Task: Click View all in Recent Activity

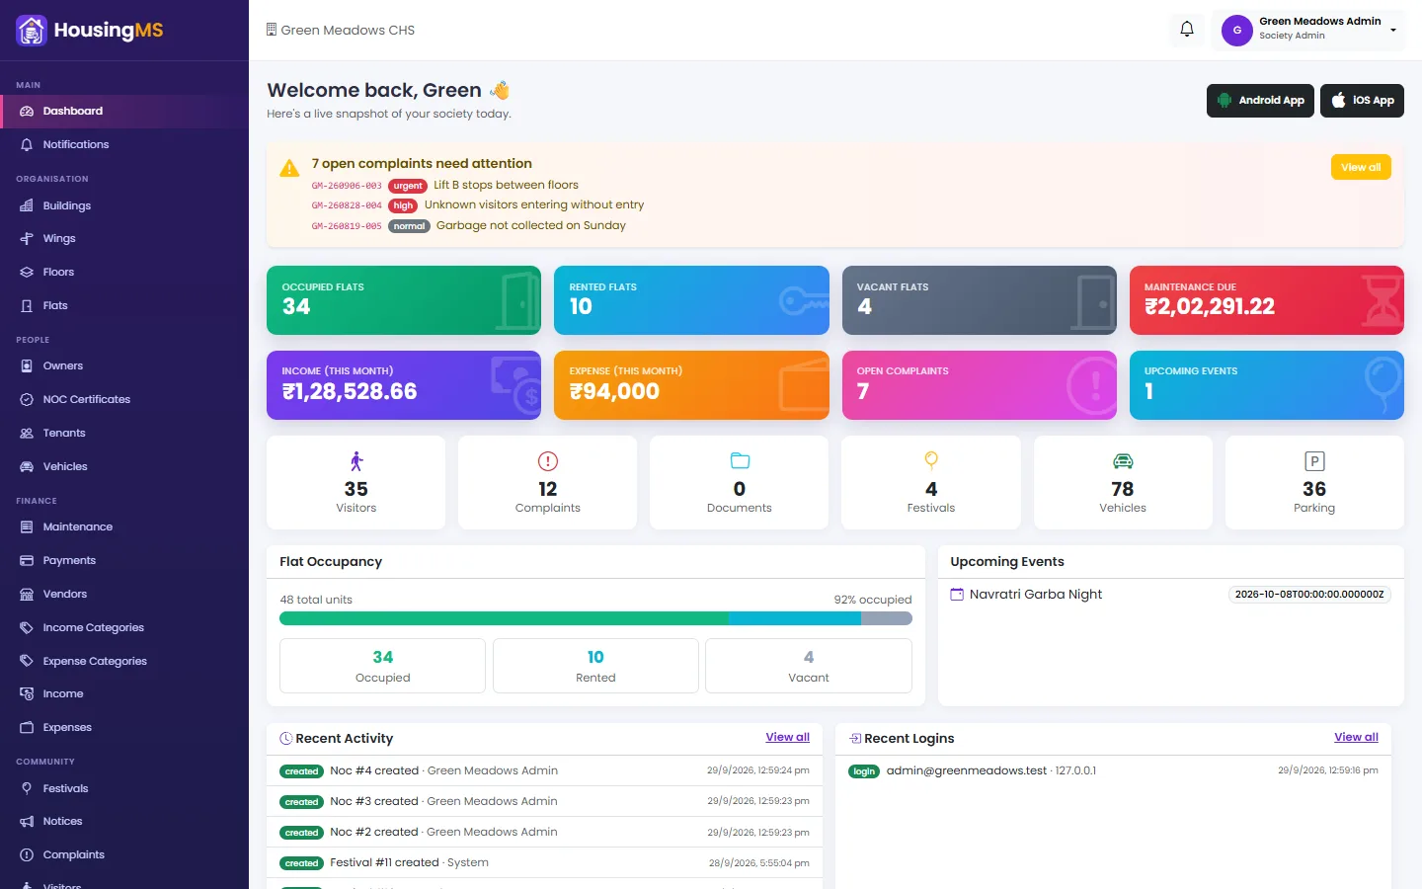Action: pos(787,738)
